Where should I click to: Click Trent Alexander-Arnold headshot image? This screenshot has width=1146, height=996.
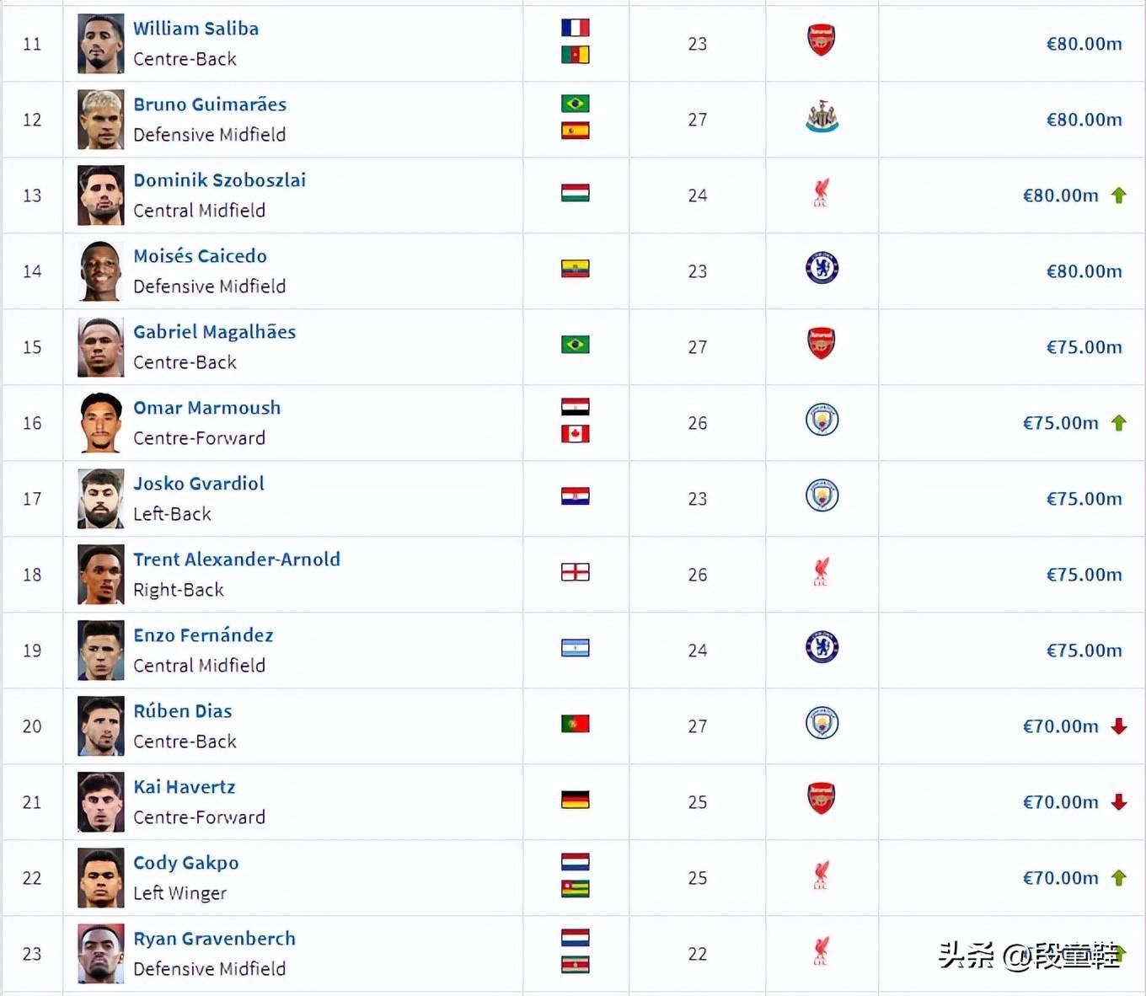click(101, 575)
